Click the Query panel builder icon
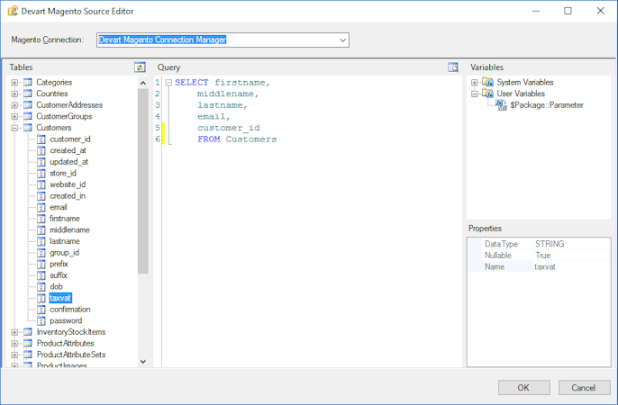The image size is (618, 405). point(453,67)
